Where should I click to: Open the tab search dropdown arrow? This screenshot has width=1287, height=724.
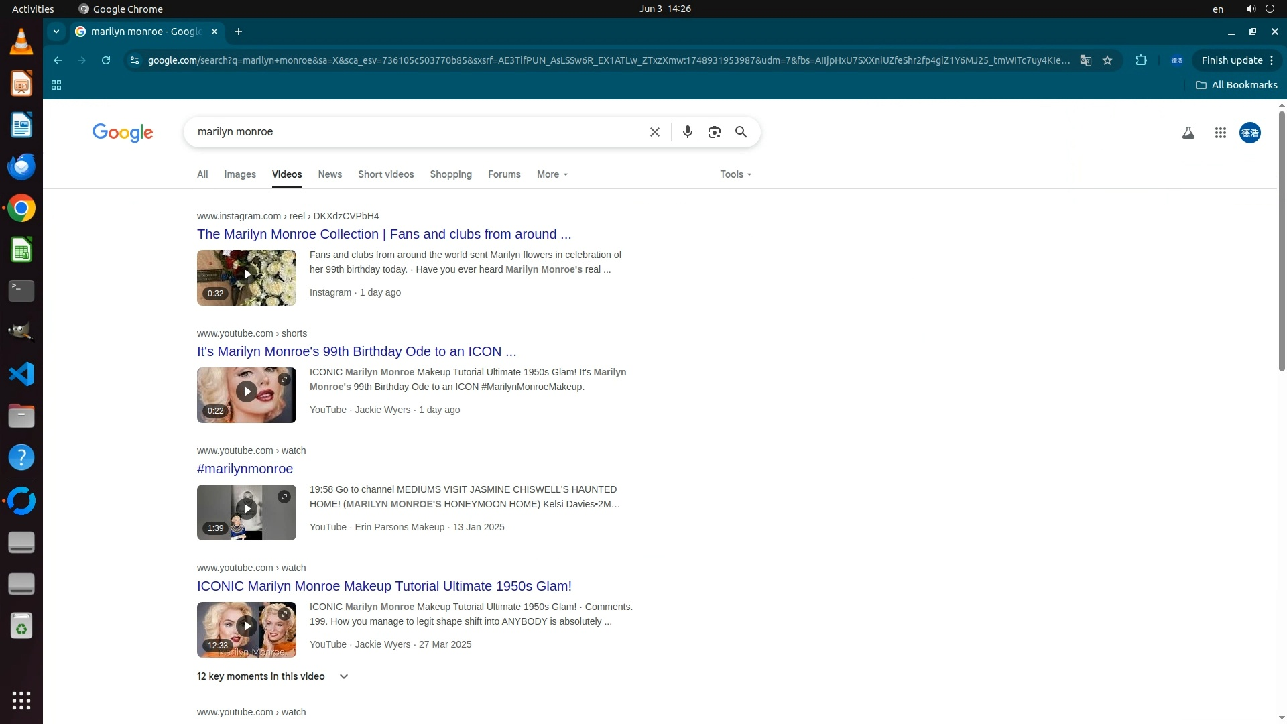click(56, 32)
